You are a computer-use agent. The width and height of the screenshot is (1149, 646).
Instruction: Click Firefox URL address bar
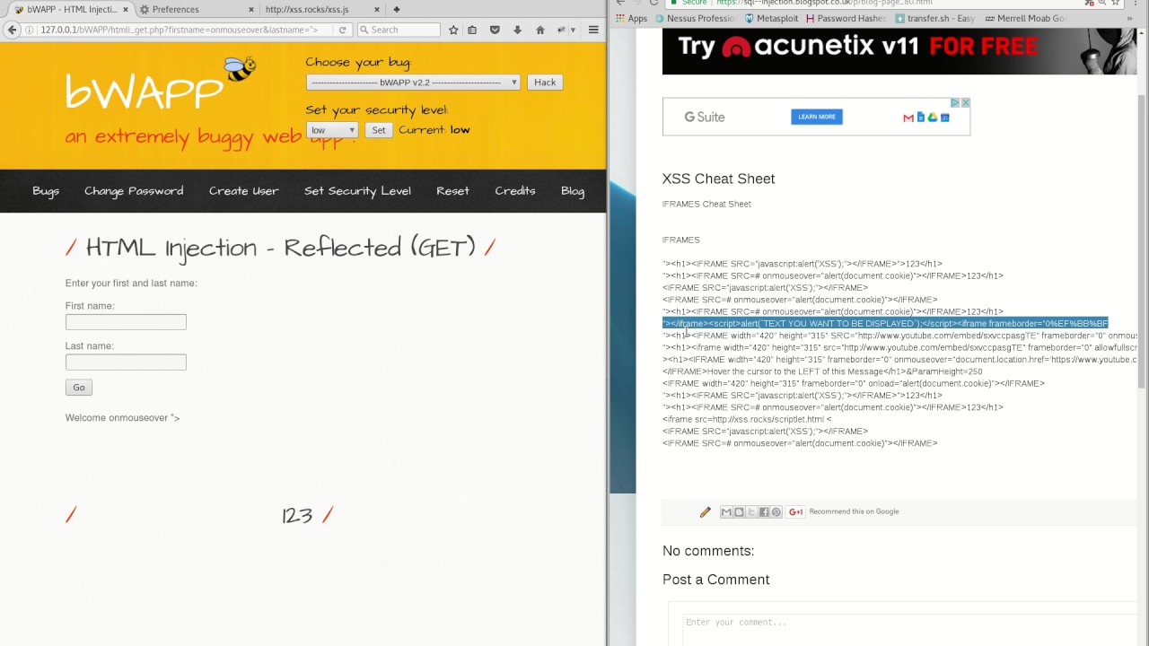pos(180,30)
